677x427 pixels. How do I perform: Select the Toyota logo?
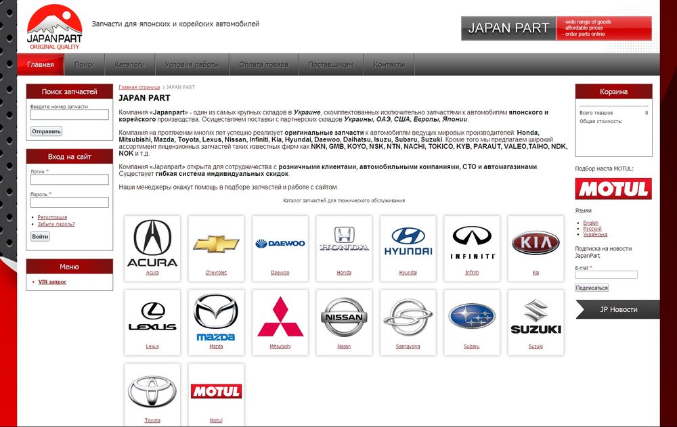[x=152, y=391]
